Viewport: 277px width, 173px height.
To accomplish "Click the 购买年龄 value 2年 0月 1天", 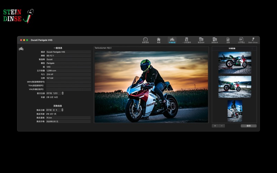I will (51, 114).
